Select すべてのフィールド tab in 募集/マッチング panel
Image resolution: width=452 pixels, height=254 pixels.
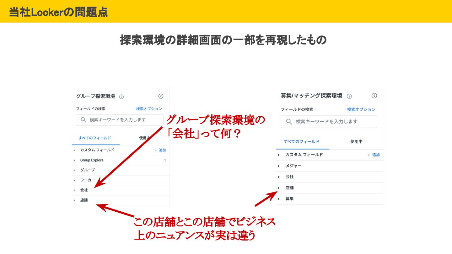[302, 141]
